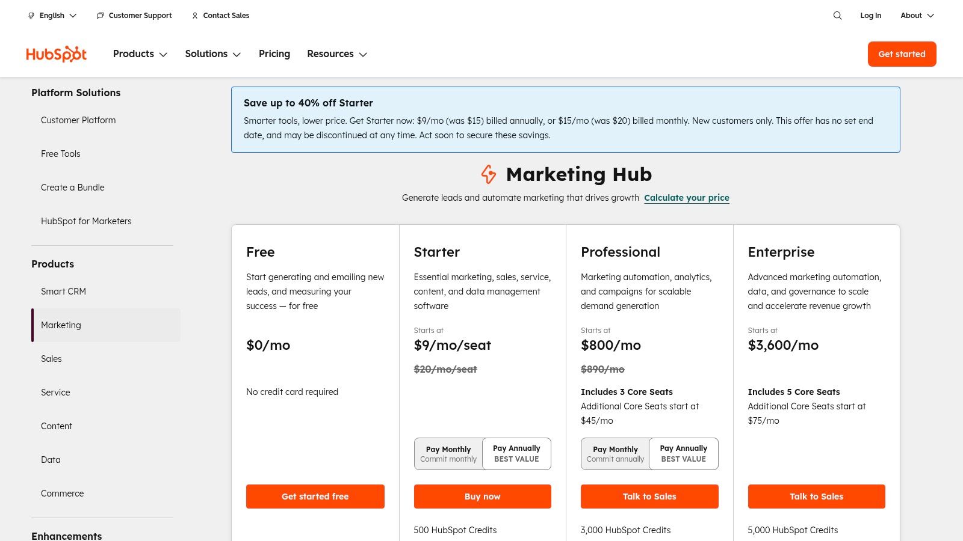Select Pay Monthly for Professional plan

[615, 453]
